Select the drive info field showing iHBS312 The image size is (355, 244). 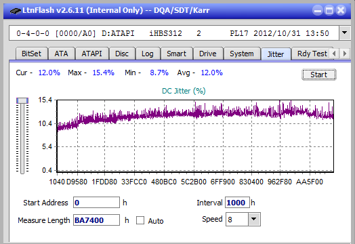(x=174, y=33)
